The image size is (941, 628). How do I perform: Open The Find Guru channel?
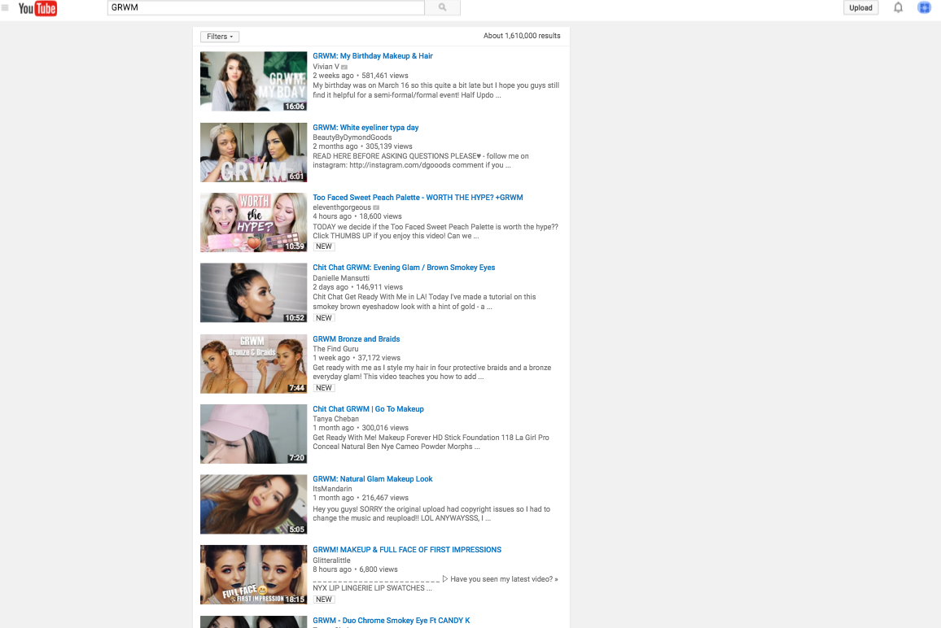335,348
